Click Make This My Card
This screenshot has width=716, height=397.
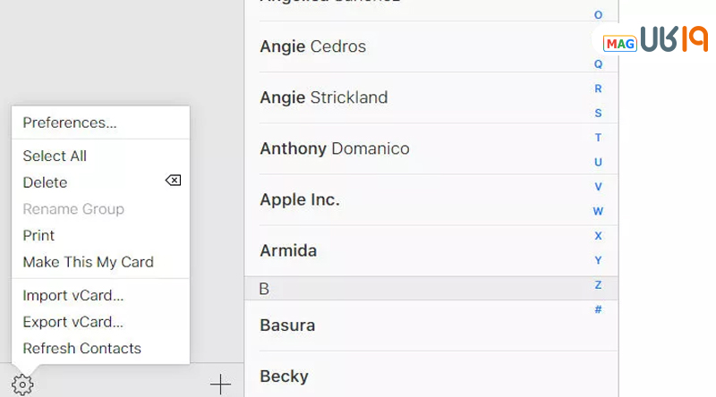(88, 262)
